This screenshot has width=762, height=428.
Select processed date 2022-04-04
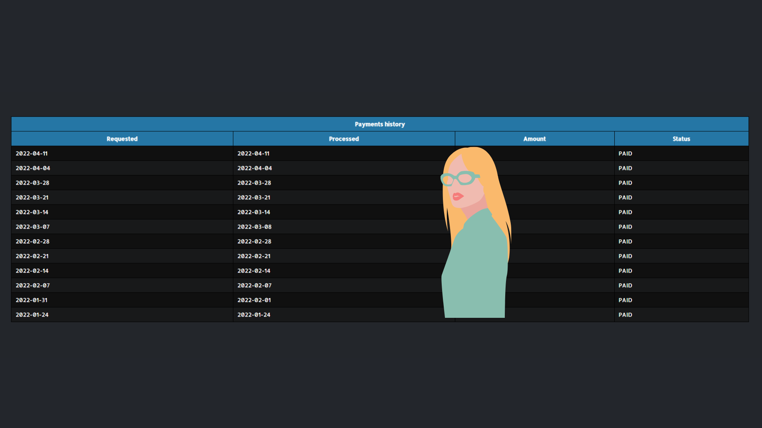[x=254, y=168]
